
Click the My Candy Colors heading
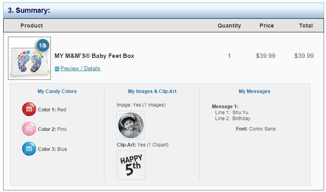click(57, 91)
